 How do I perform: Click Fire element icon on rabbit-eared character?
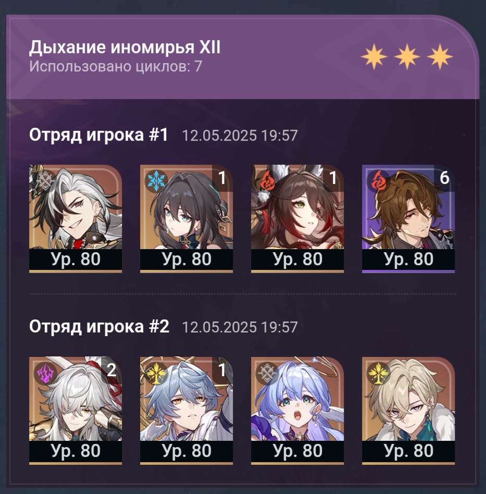pyautogui.click(x=267, y=181)
